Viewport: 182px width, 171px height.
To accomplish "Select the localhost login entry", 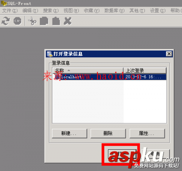I will [x=109, y=77].
